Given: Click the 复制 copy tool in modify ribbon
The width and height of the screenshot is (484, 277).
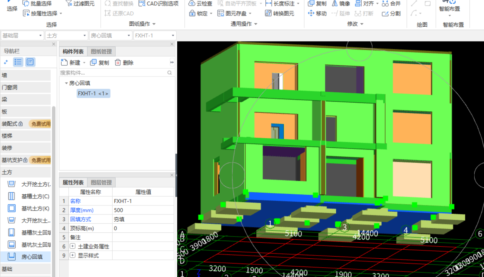Looking at the screenshot, I should (x=317, y=3).
